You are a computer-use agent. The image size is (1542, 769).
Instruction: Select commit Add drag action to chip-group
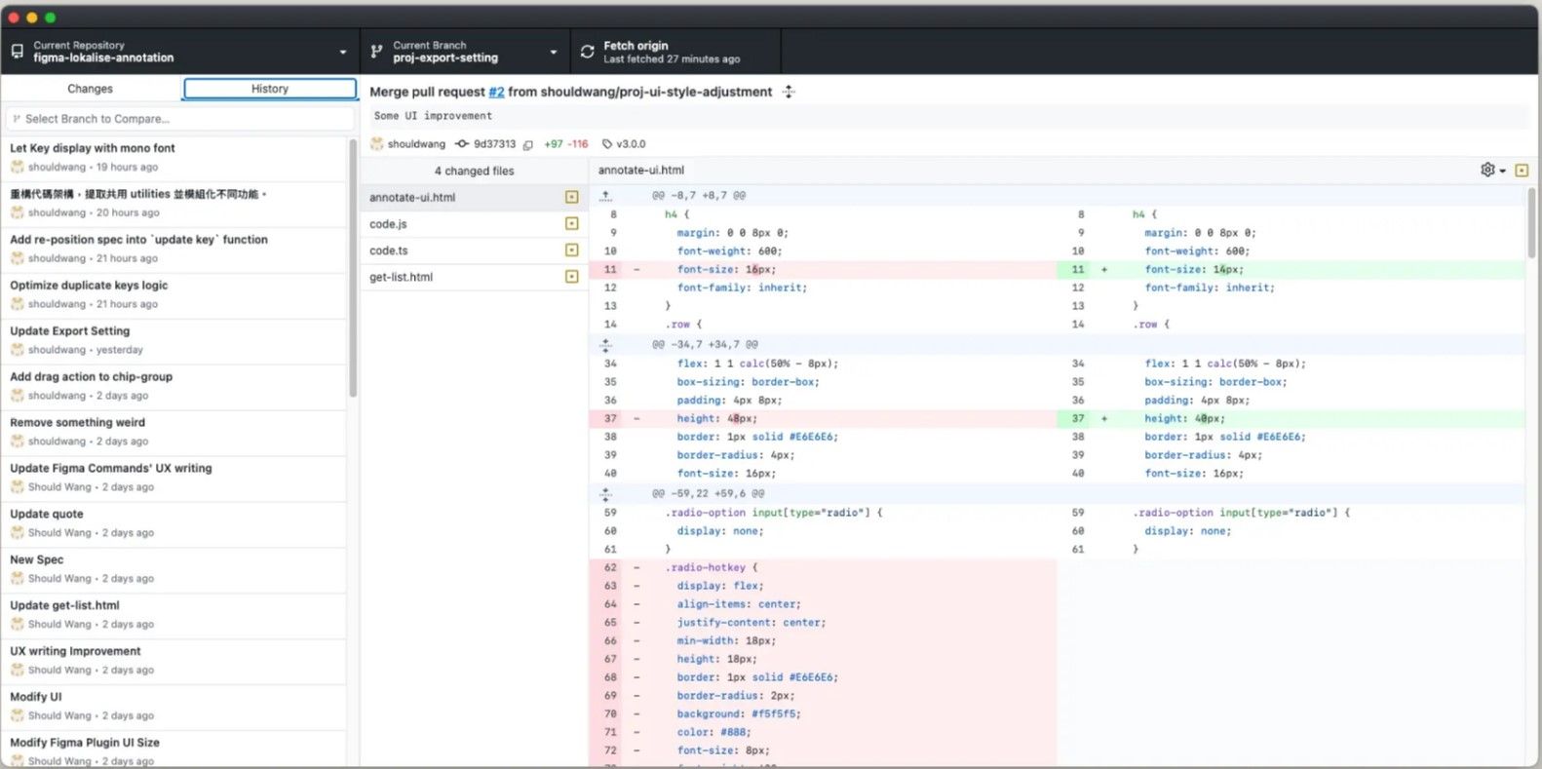point(174,387)
